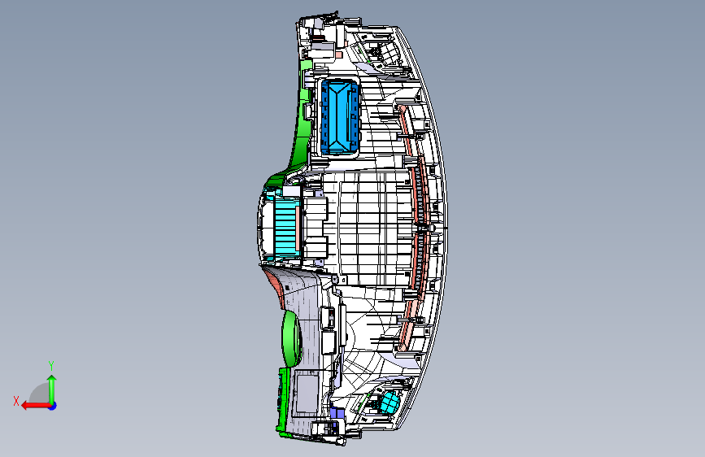Select the blue rectangular vent component on model

[x=340, y=116]
